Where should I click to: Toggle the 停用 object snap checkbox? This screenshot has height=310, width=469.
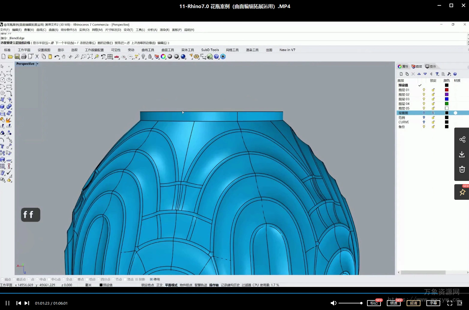(x=151, y=279)
